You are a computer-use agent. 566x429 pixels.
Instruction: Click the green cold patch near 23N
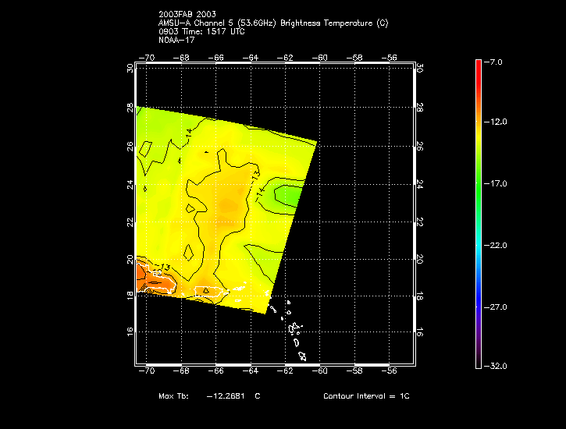click(x=285, y=194)
